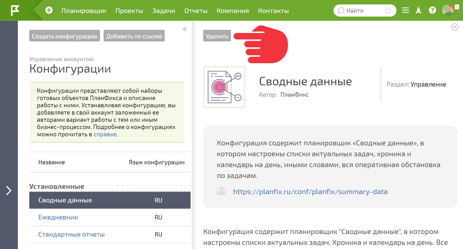This screenshot has width=463, height=249.
Task: Open the Ежедневник configuration
Action: click(58, 217)
